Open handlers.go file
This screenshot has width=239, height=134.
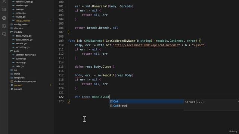(x=22, y=6)
